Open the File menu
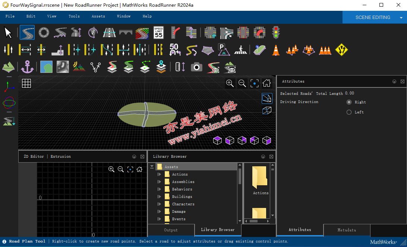 [10, 16]
